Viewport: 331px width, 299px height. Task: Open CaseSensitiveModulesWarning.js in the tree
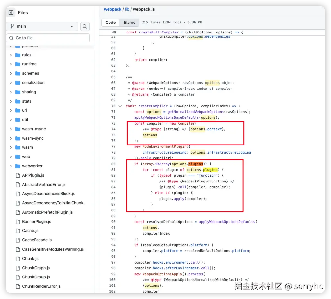tap(53, 249)
